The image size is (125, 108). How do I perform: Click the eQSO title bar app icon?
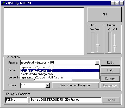tap(3, 3)
